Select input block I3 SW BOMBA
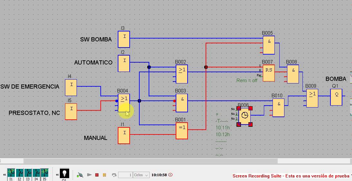Screen dimensions: 352x181 (x=124, y=39)
